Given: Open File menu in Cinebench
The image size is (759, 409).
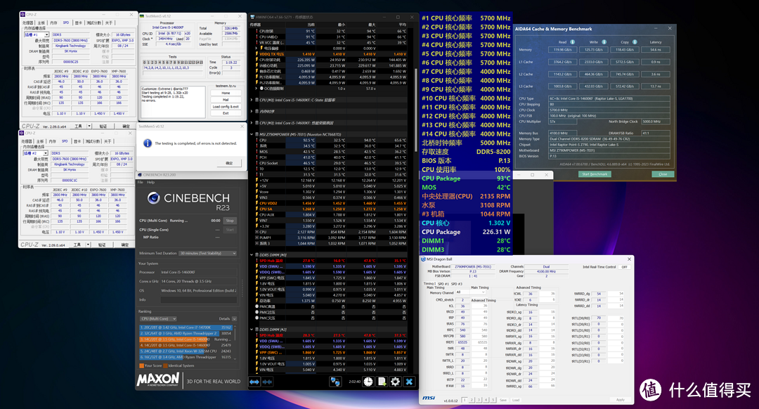Looking at the screenshot, I should pyautogui.click(x=141, y=183).
